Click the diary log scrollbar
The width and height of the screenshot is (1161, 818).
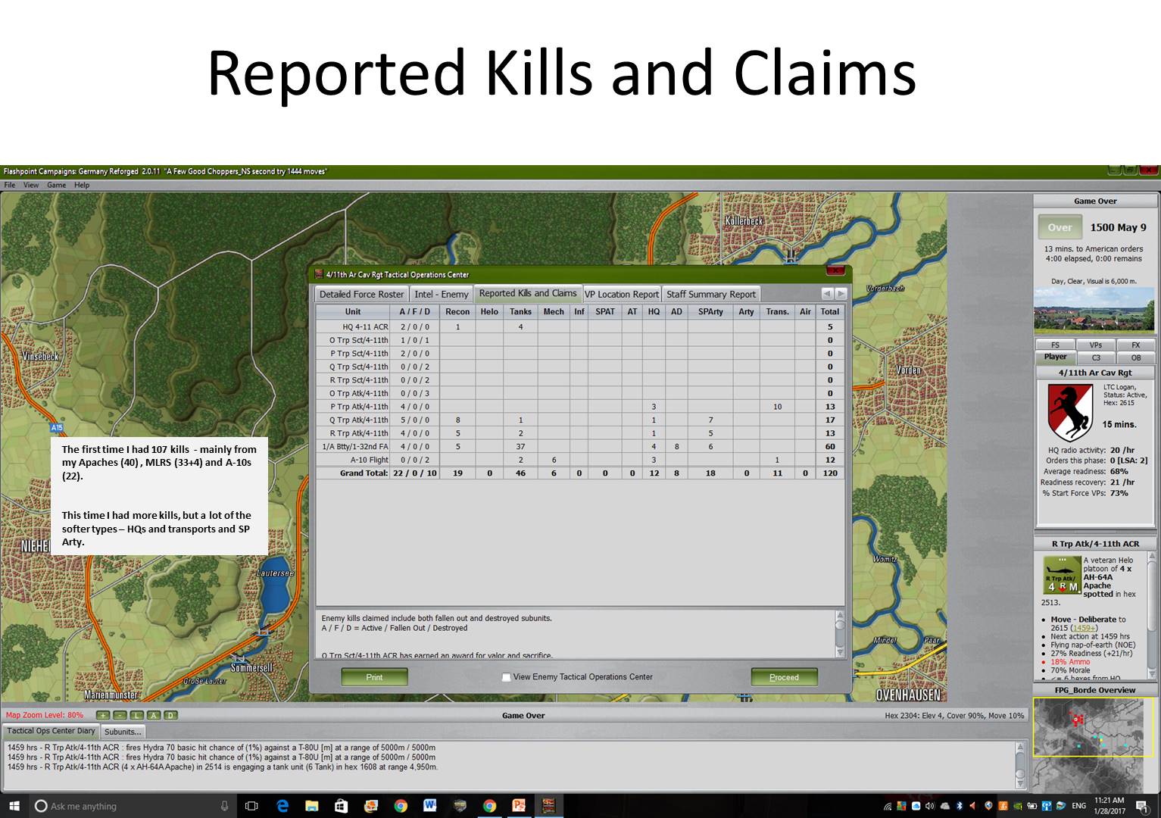pos(1021,764)
